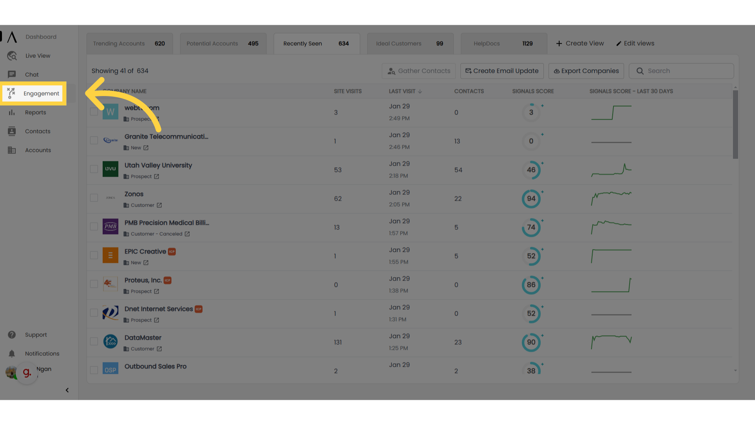Click DataMaster signals score circle 90
This screenshot has height=425, width=755.
coord(531,342)
